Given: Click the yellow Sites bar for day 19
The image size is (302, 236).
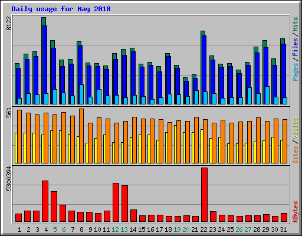Looking at the screenshot, I should (175, 144).
